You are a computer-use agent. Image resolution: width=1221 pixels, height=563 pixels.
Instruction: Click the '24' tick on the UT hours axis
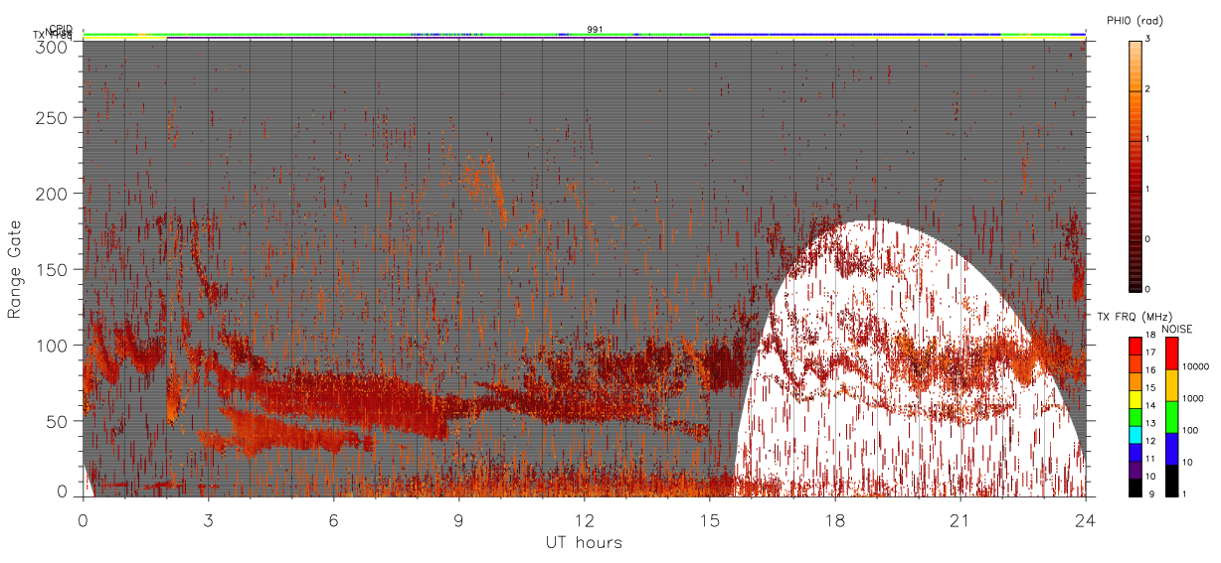point(1085,519)
